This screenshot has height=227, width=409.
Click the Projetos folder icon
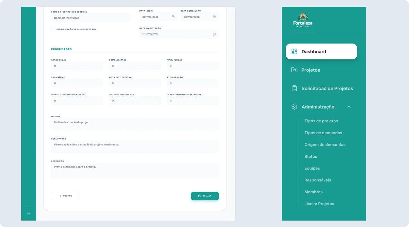[x=294, y=70]
